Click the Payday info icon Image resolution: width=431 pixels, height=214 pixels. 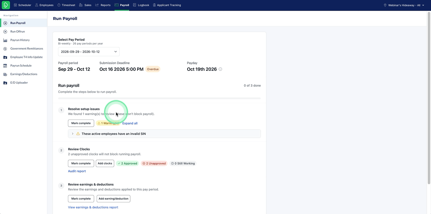[x=220, y=69]
